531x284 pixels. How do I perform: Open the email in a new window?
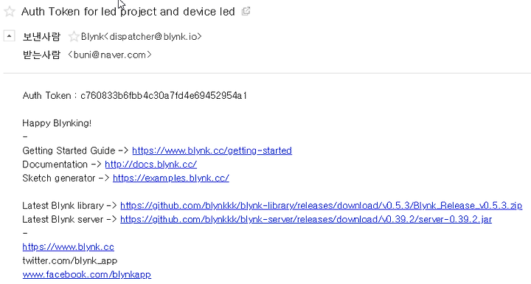246,11
